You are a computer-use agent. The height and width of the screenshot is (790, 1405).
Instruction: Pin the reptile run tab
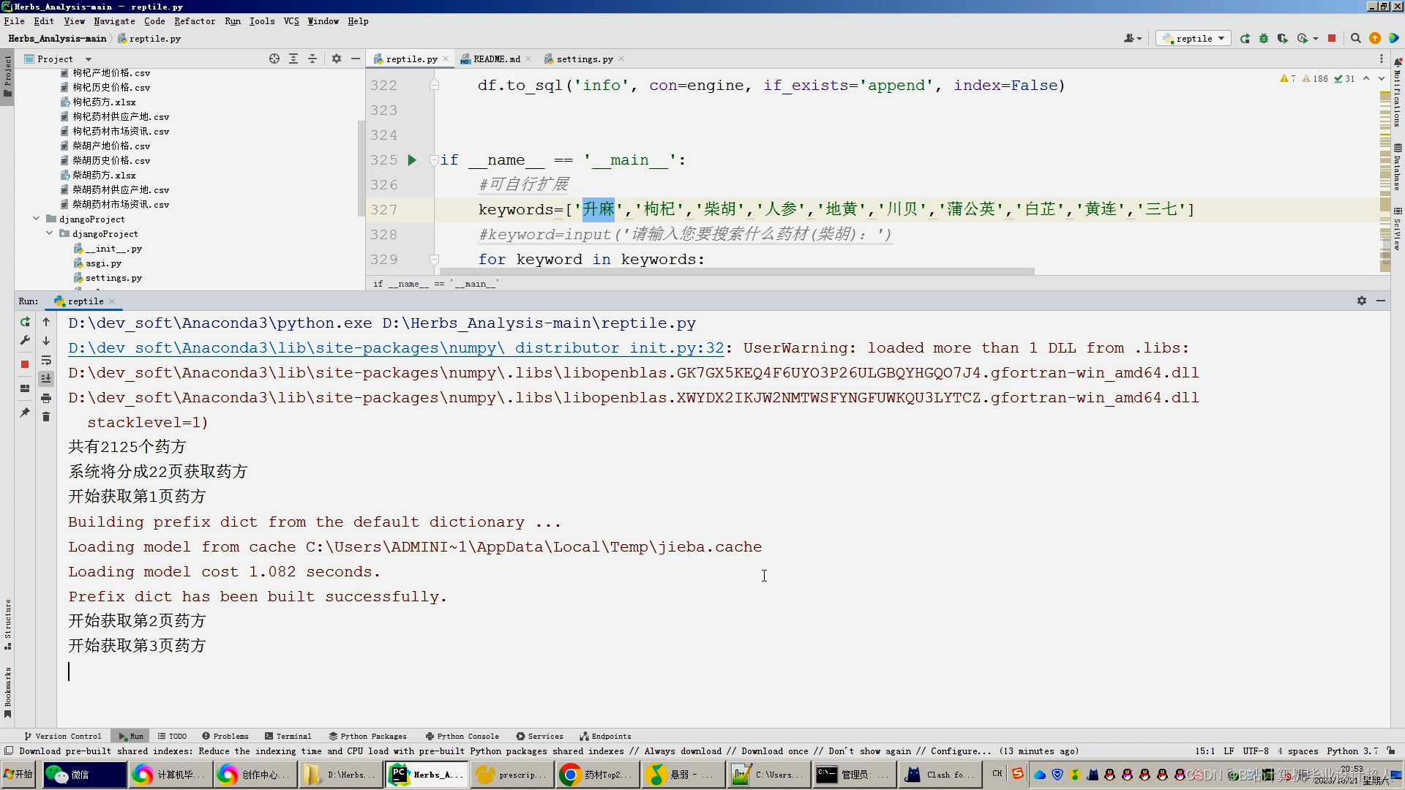point(25,413)
